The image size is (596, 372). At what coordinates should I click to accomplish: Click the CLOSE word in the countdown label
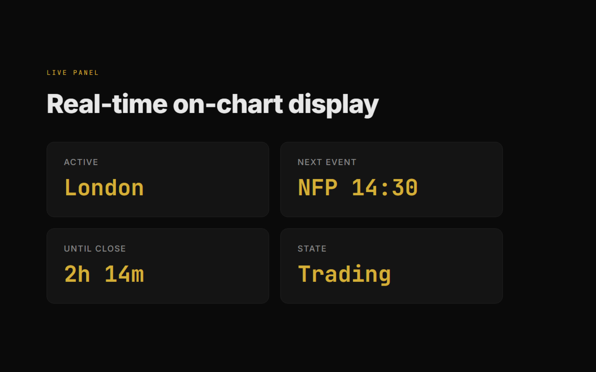click(110, 249)
